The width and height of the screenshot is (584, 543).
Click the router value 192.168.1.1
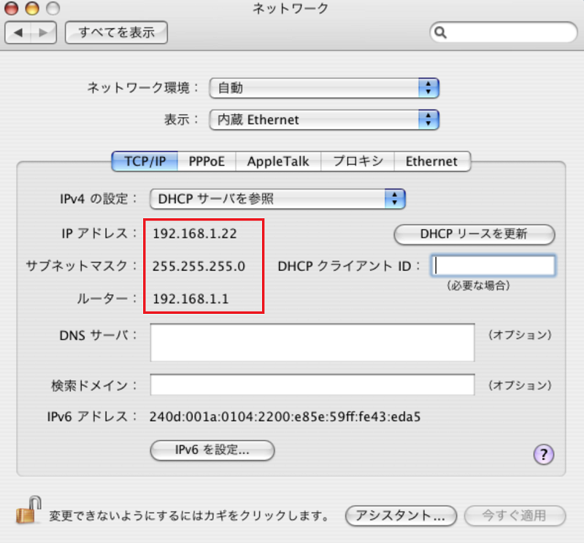[191, 299]
